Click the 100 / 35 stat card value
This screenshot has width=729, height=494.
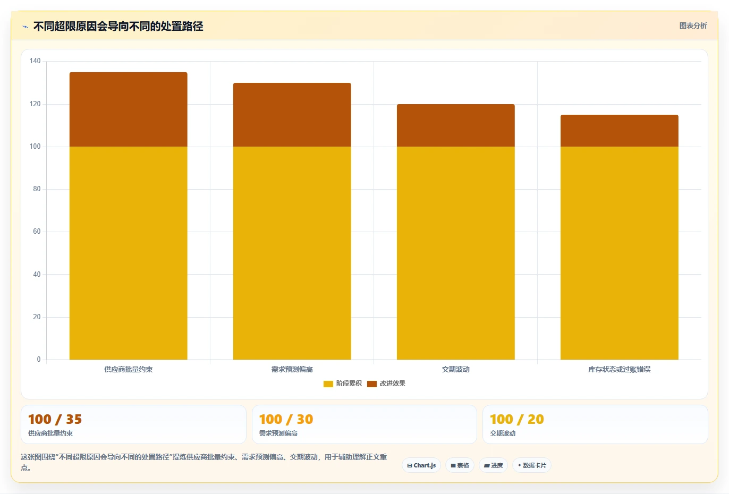click(x=55, y=419)
